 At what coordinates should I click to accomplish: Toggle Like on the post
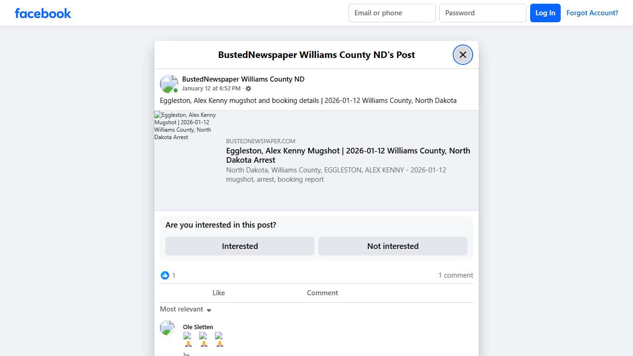tap(218, 292)
